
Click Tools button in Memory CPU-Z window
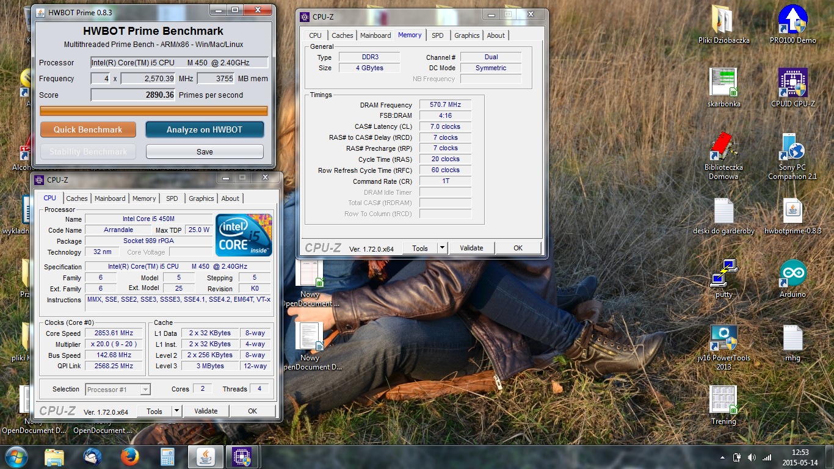coord(420,248)
